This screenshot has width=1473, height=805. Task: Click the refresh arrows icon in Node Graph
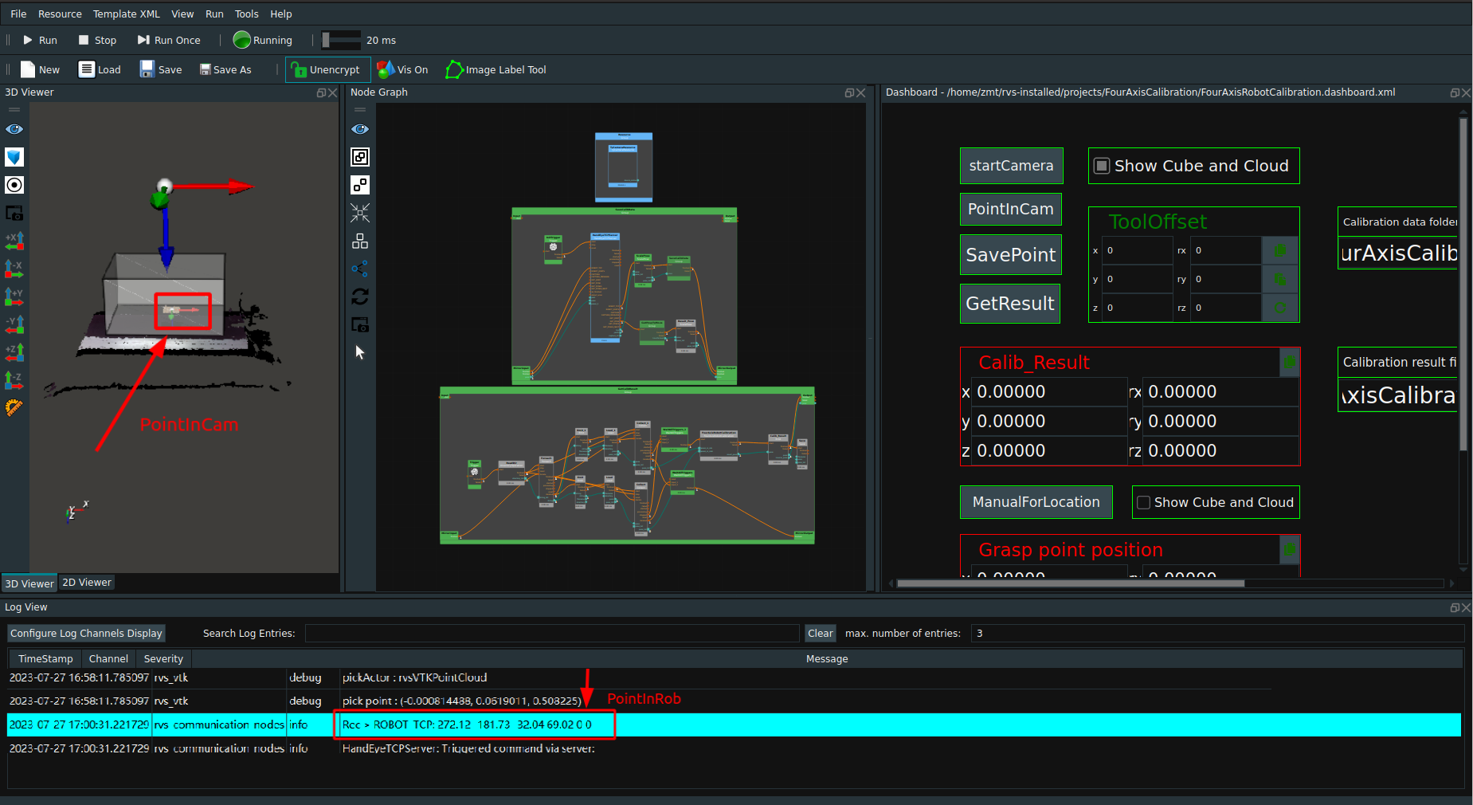[360, 296]
